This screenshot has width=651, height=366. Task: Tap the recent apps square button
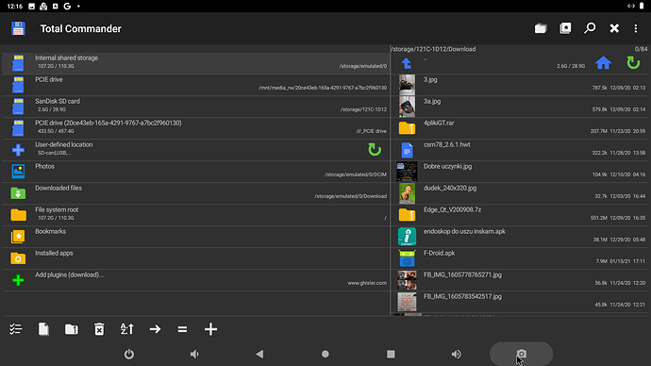pos(391,354)
